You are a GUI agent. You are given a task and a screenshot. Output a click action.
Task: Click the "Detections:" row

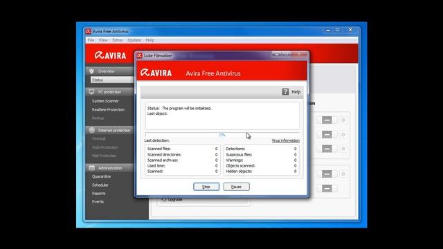(261, 149)
